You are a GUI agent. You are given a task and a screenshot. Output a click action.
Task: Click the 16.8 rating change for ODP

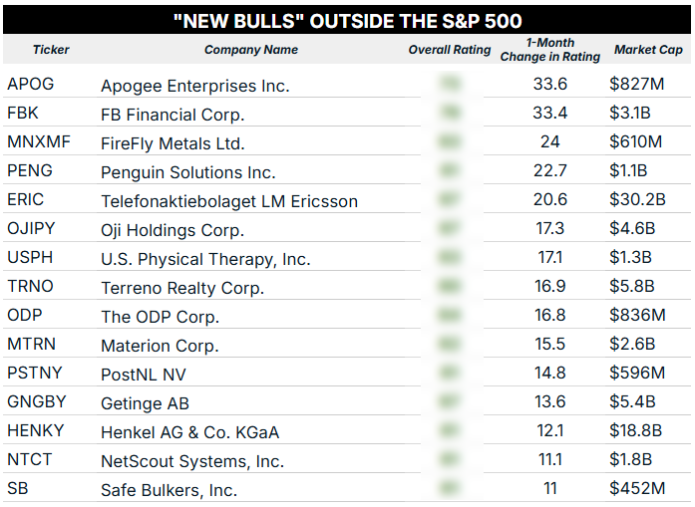coord(550,317)
